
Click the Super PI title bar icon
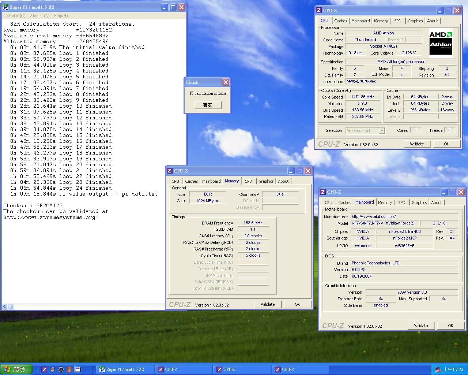pyautogui.click(x=5, y=7)
